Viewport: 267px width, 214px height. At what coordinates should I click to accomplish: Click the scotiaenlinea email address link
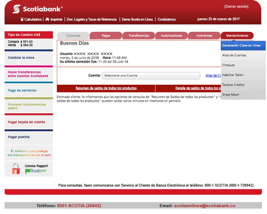[204, 206]
